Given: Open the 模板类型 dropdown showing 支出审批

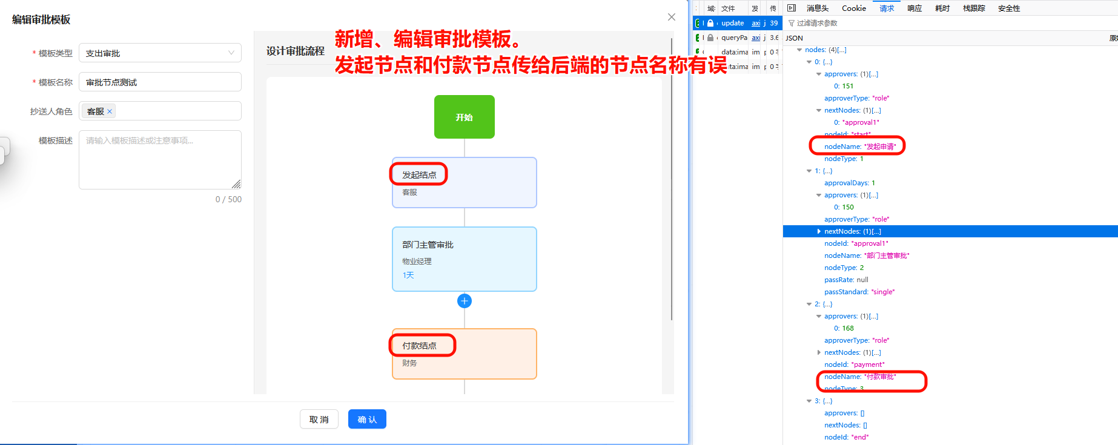Looking at the screenshot, I should [x=160, y=53].
